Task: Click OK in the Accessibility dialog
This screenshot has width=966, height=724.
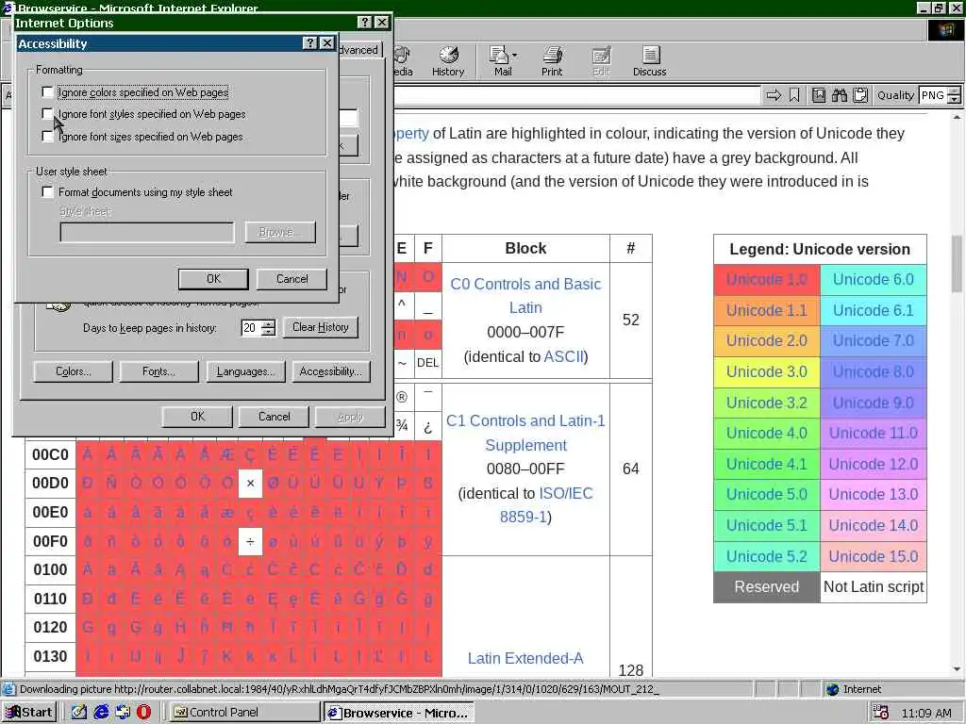Action: (213, 279)
